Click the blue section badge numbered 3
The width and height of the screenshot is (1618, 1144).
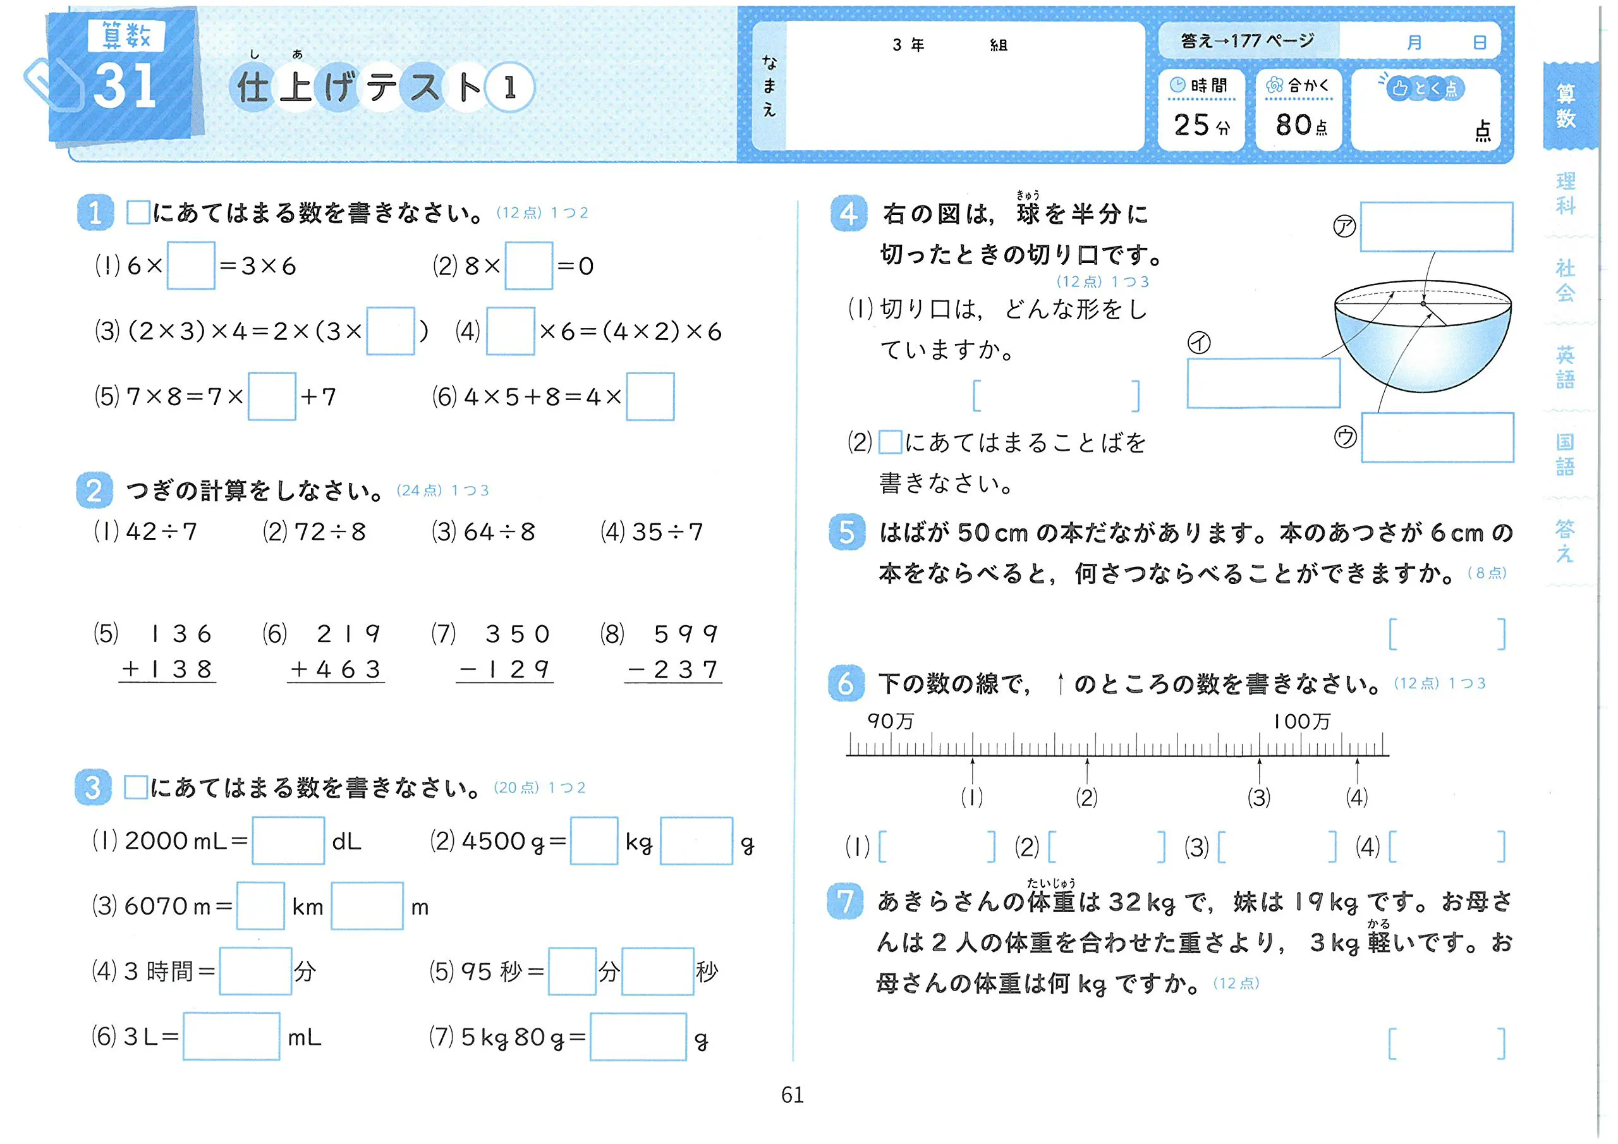93,787
